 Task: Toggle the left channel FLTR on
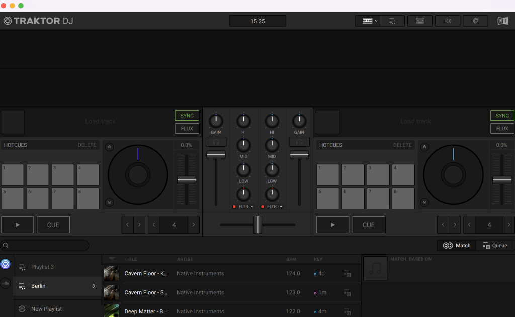click(x=234, y=206)
